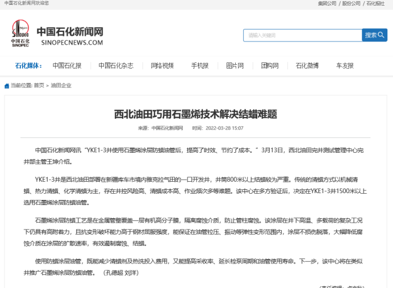This screenshot has height=288, width=393.
Task: Open the 集团公司 link
Action: [x=327, y=3]
